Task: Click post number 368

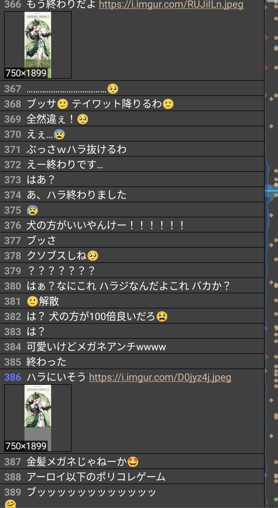Action: point(13,104)
